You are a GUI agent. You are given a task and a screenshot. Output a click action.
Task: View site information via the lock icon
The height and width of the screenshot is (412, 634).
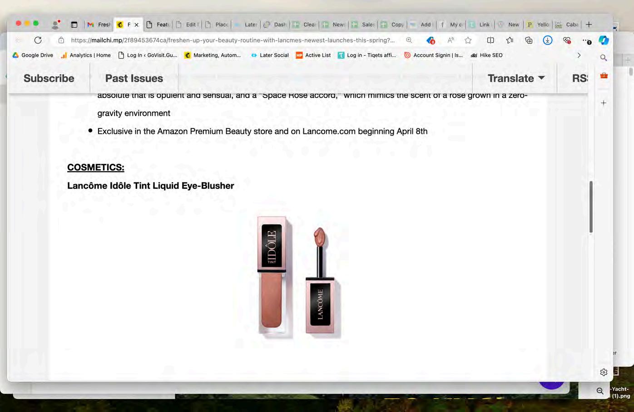(x=61, y=40)
